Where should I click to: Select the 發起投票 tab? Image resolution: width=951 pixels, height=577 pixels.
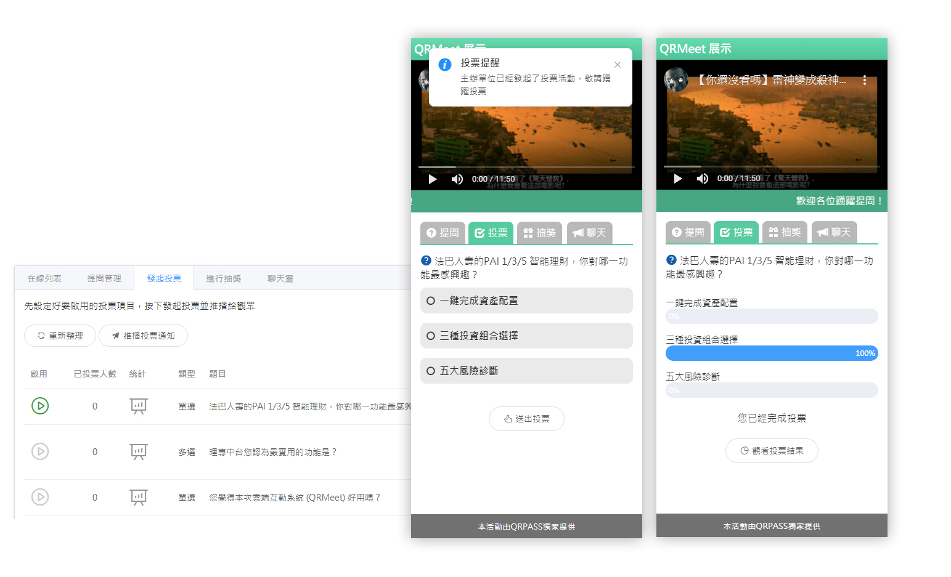[164, 278]
